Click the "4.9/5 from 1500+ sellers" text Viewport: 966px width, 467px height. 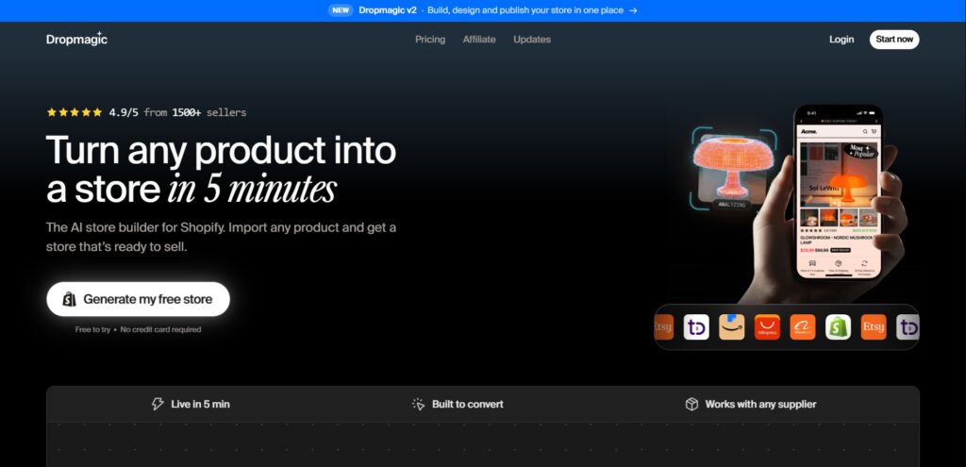point(177,112)
